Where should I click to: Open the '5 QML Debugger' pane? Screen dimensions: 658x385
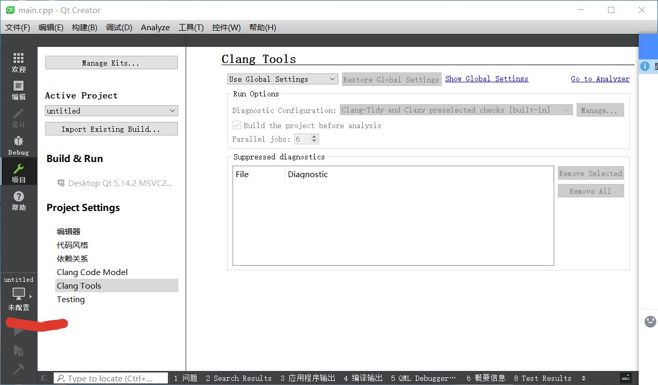tap(423, 378)
